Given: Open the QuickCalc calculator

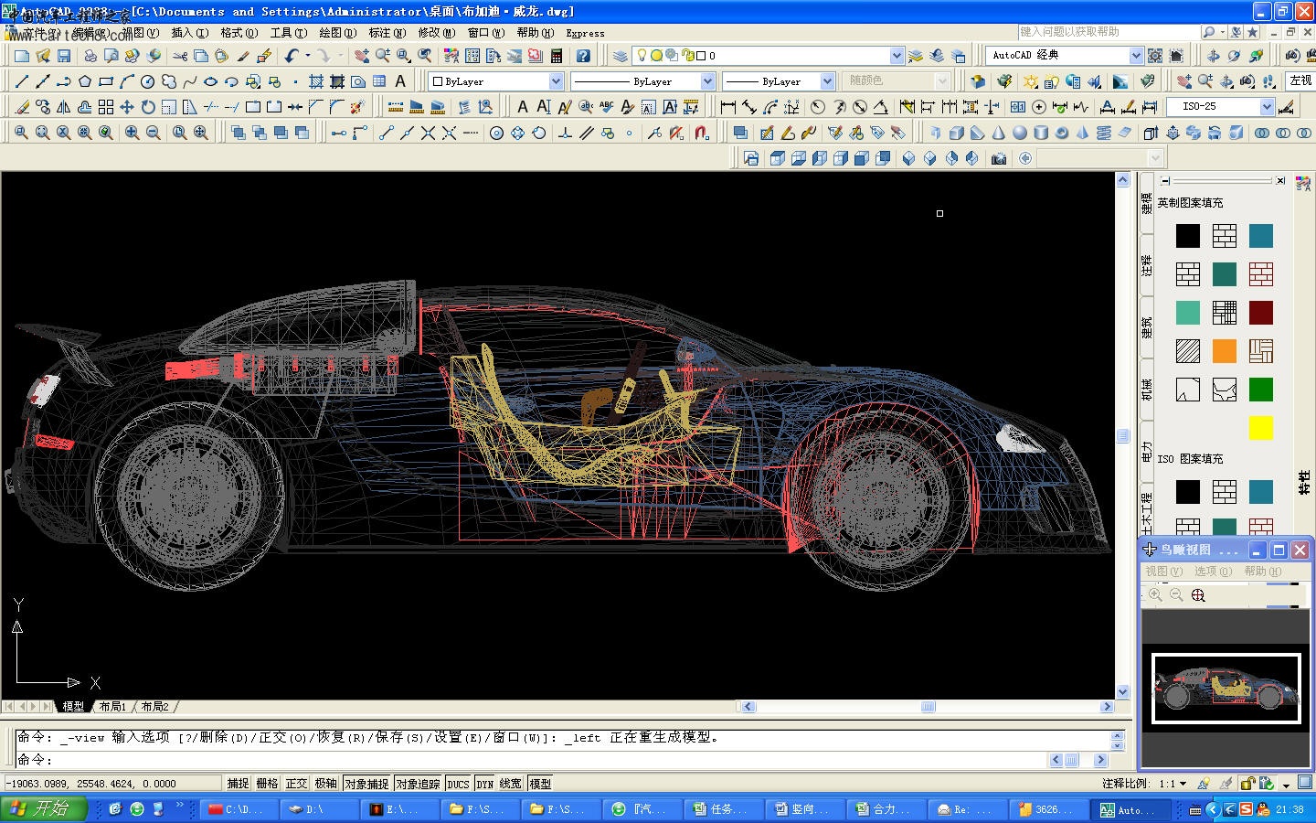Looking at the screenshot, I should [x=557, y=56].
